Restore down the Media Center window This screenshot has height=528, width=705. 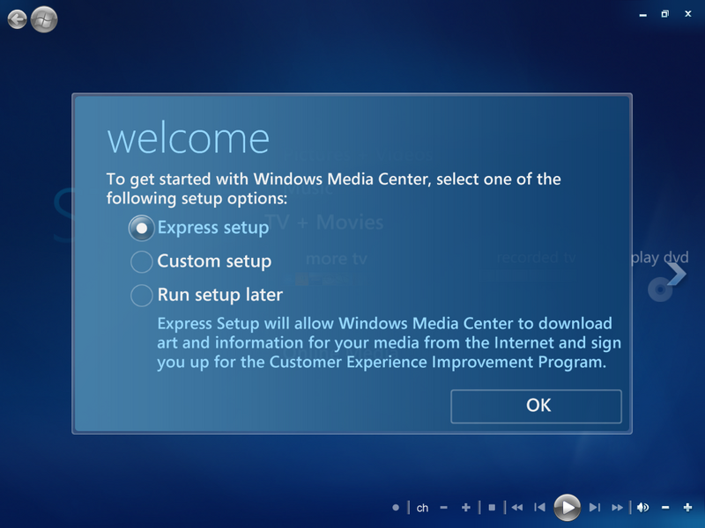pos(665,14)
